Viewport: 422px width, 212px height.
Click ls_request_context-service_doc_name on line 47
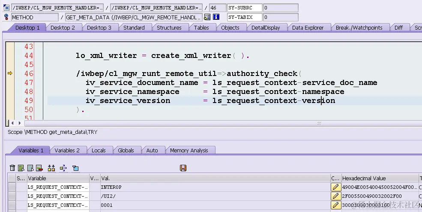(x=295, y=82)
